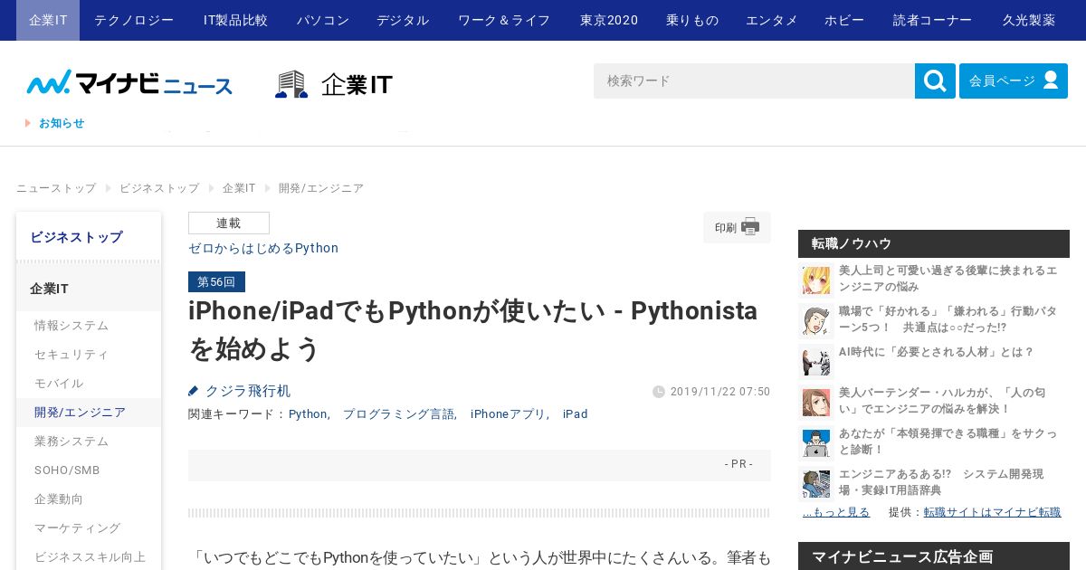Go to 企業IT breadcrumb link
1086x570 pixels.
point(239,188)
